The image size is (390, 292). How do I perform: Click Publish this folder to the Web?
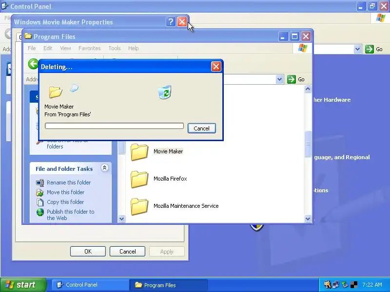70,215
